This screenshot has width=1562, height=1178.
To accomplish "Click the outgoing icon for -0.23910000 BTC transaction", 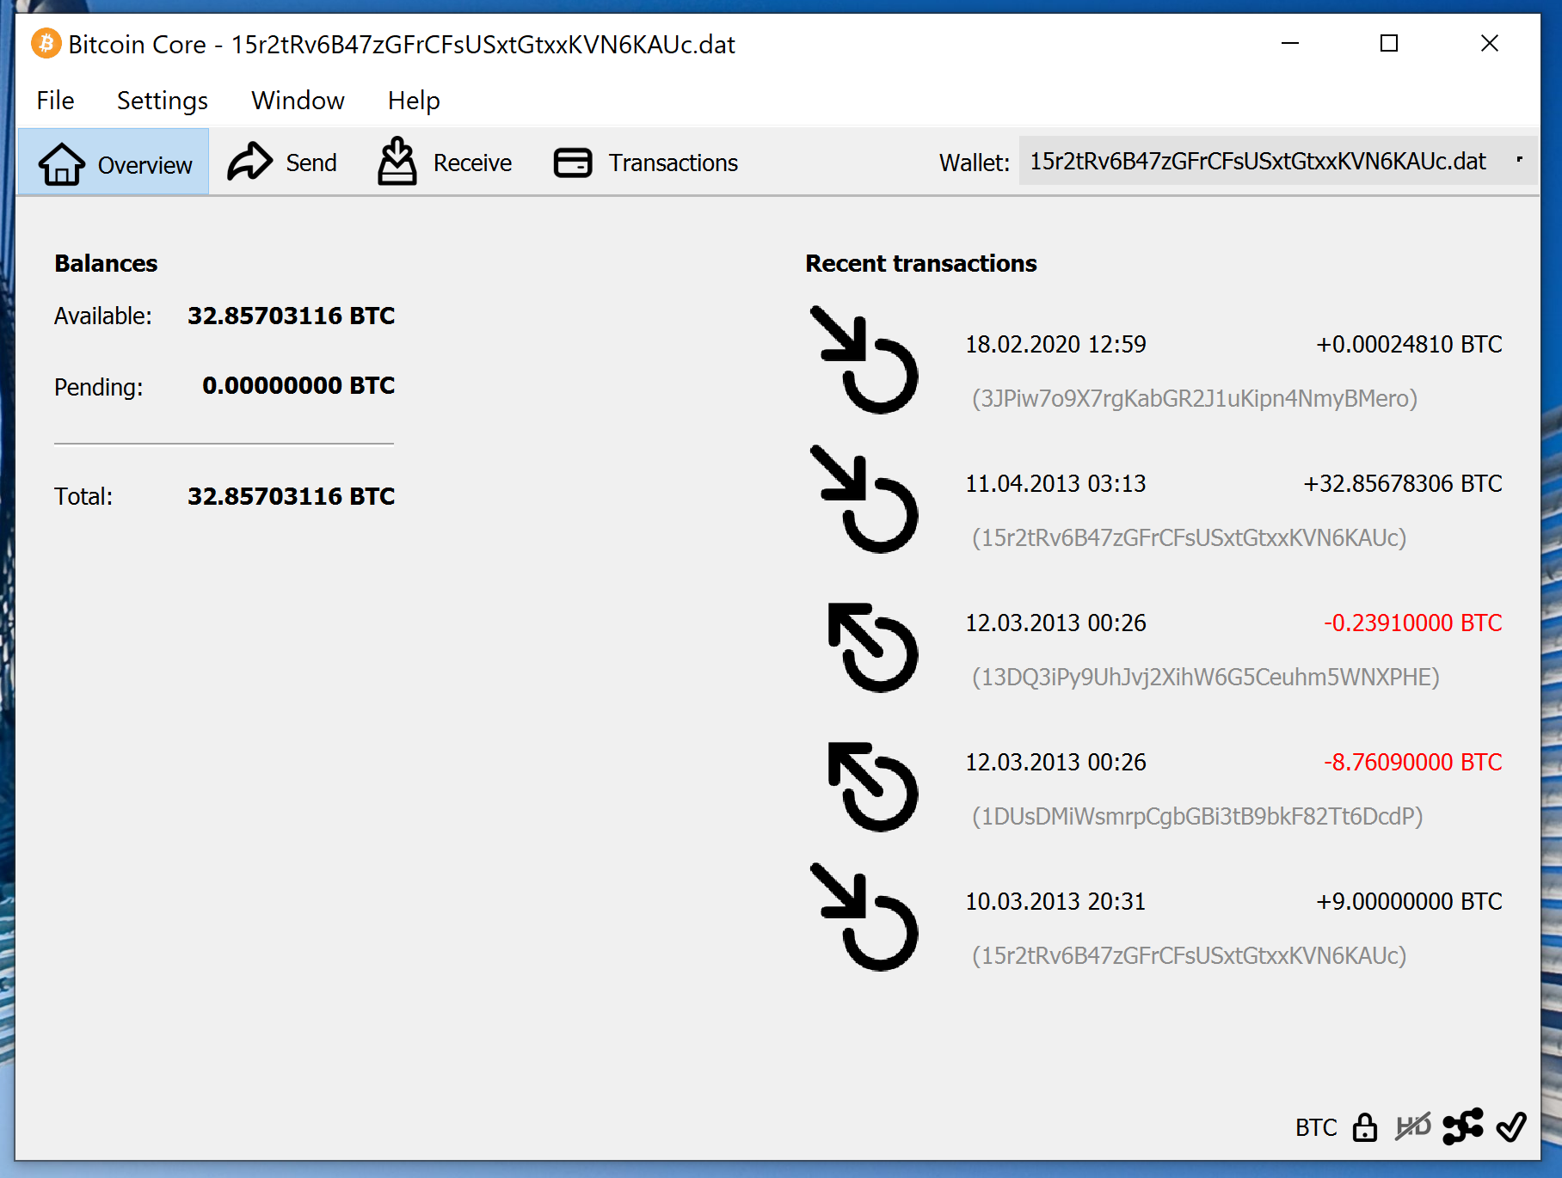I will tap(871, 647).
